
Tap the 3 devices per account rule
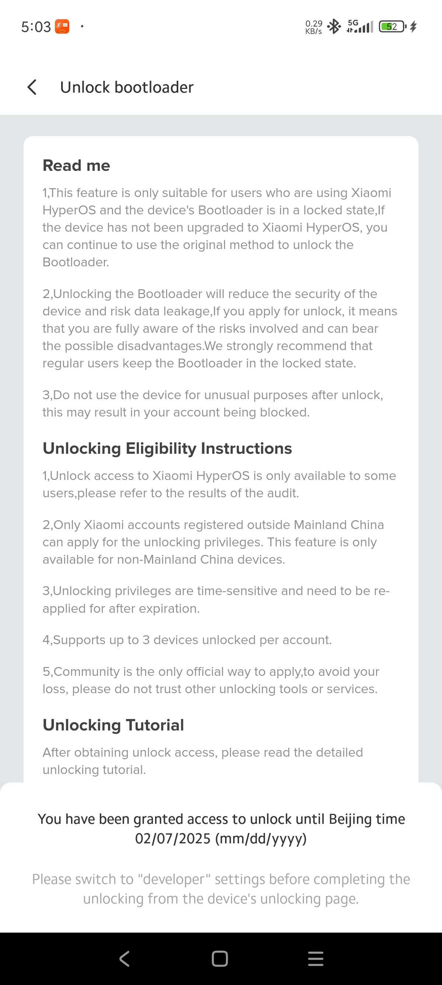(x=187, y=640)
